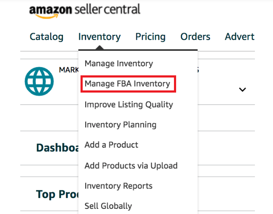This screenshot has height=214, width=273.
Task: Choose Add Products via Upload
Action: coord(131,165)
